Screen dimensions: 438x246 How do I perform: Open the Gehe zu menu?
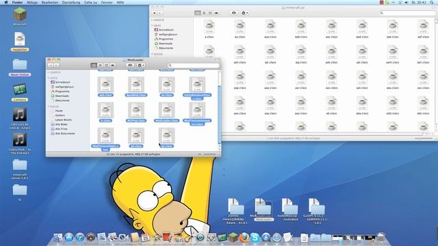pos(91,2)
